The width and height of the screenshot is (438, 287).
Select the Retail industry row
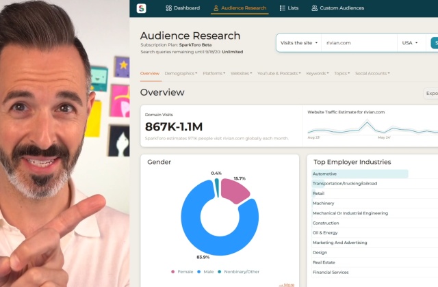374,193
